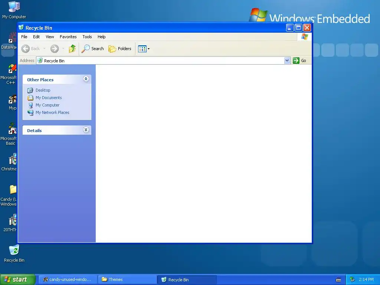Click the Recycle Bin title bar icon
380x285 pixels.
tap(21, 27)
